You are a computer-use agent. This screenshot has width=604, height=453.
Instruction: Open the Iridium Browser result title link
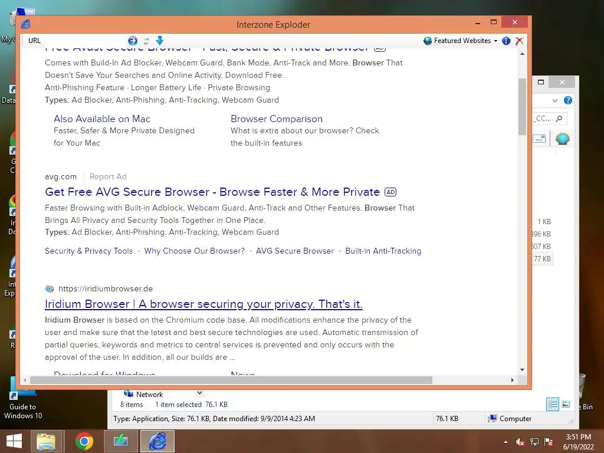click(203, 304)
